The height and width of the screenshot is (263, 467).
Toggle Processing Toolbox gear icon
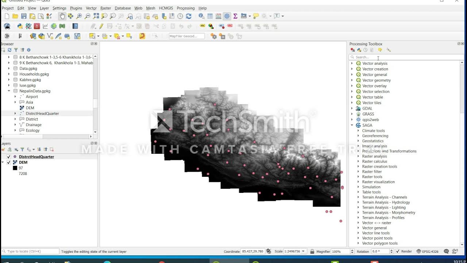tap(227, 16)
